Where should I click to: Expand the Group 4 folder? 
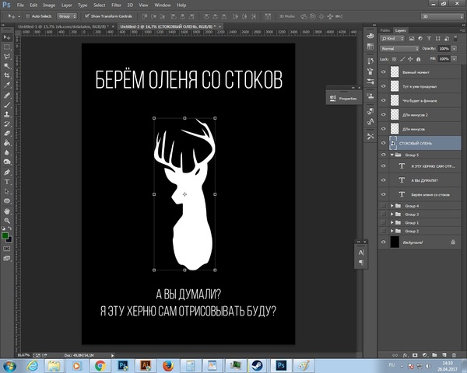coord(391,205)
